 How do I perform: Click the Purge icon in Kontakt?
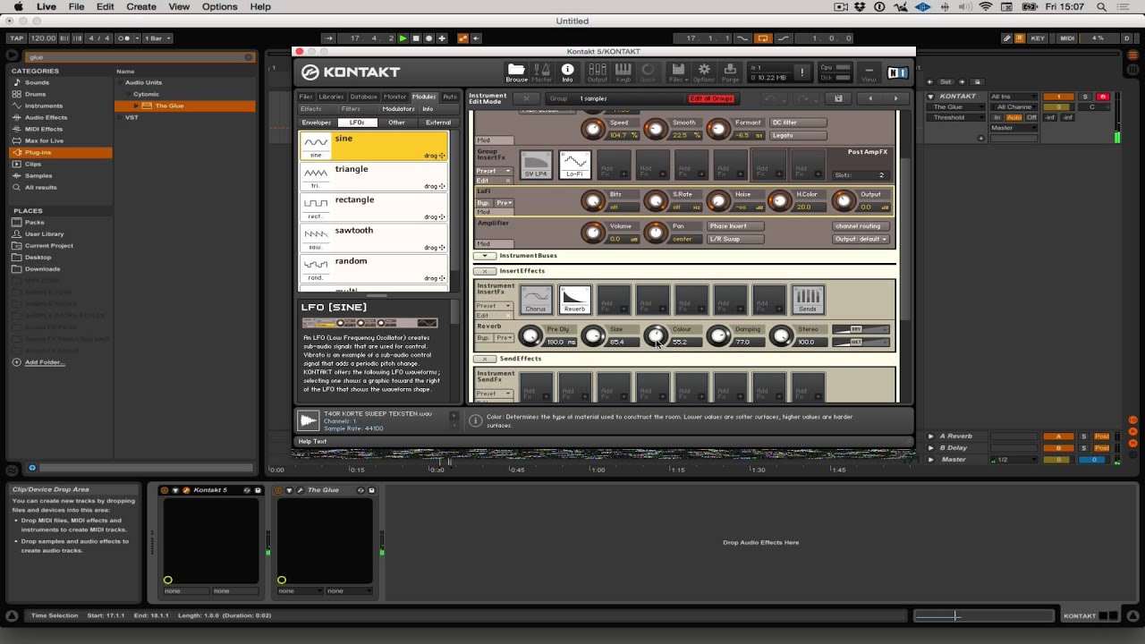(x=730, y=72)
